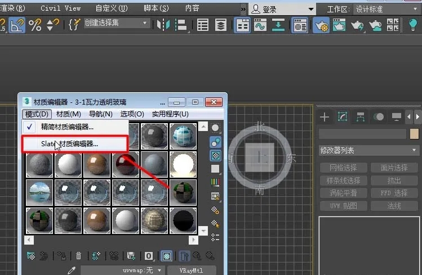The width and height of the screenshot is (422, 275).
Task: Click the 网格选择 modifier button
Action: (344, 168)
